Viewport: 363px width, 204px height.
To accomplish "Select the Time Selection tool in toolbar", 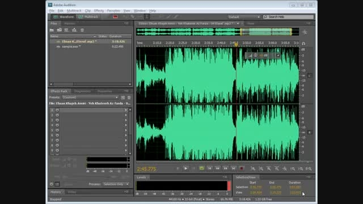I will click(147, 16).
